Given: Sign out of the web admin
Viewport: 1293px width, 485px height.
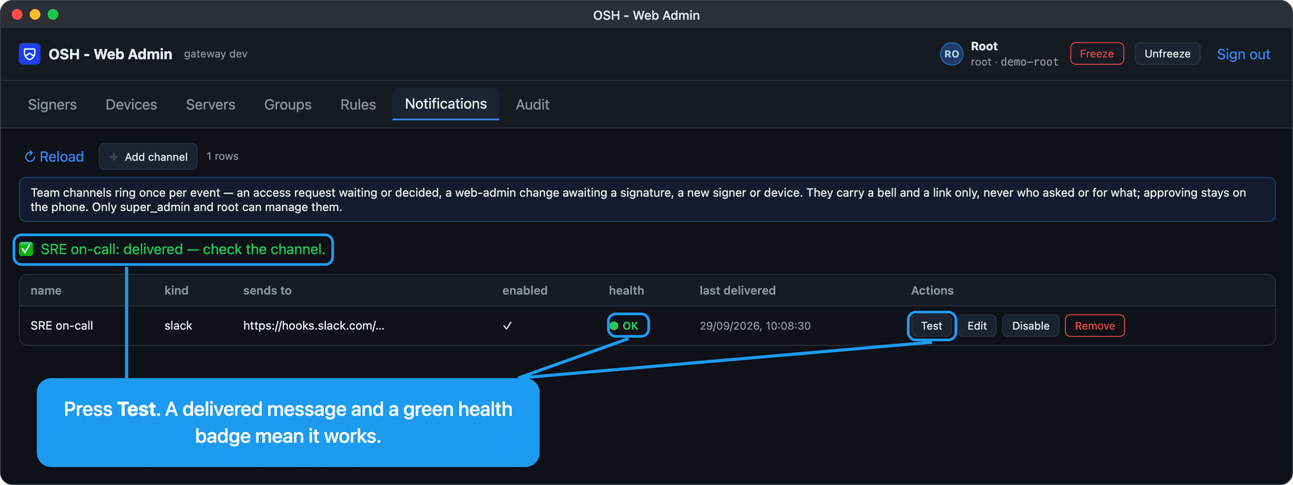Looking at the screenshot, I should (x=1243, y=54).
